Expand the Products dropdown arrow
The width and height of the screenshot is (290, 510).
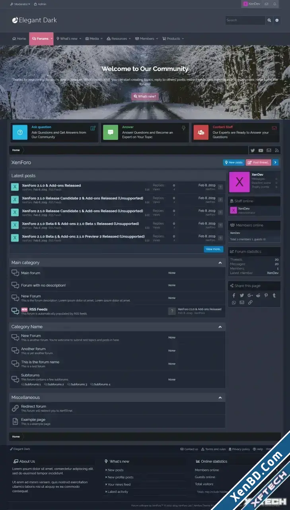pos(183,39)
